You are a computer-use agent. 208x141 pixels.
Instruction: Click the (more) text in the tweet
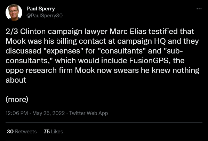[x=17, y=99]
